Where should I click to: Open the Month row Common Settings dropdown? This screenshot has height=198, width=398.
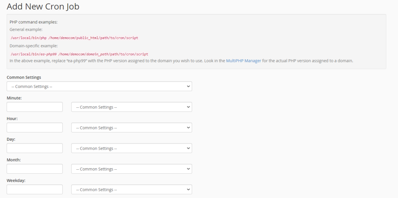pos(131,169)
